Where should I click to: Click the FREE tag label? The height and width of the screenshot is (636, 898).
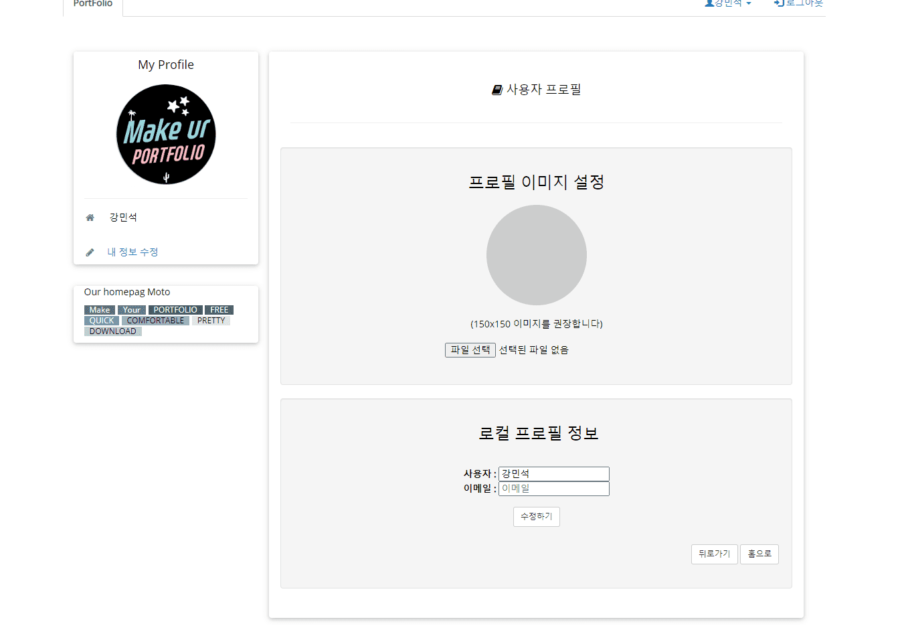pos(219,310)
